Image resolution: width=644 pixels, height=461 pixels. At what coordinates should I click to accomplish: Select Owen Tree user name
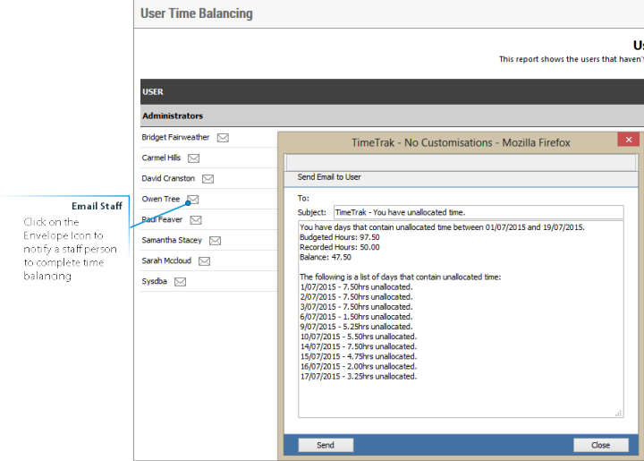point(161,199)
